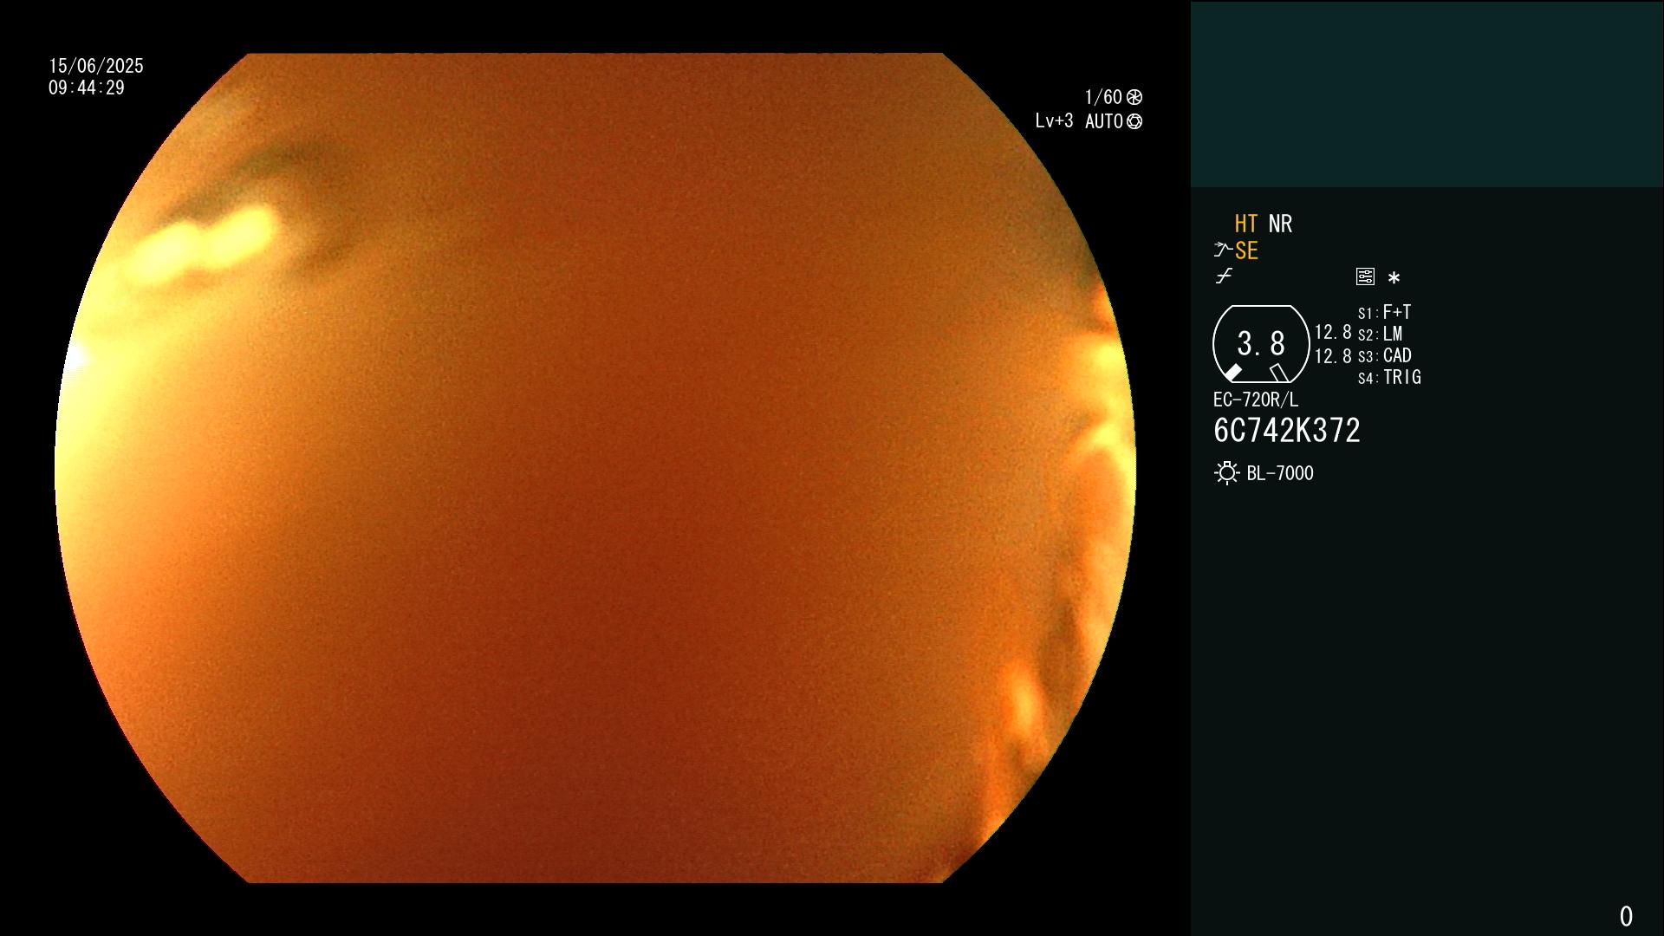Click the light source lamp icon
Viewport: 1664px width, 936px height.
(x=1226, y=473)
